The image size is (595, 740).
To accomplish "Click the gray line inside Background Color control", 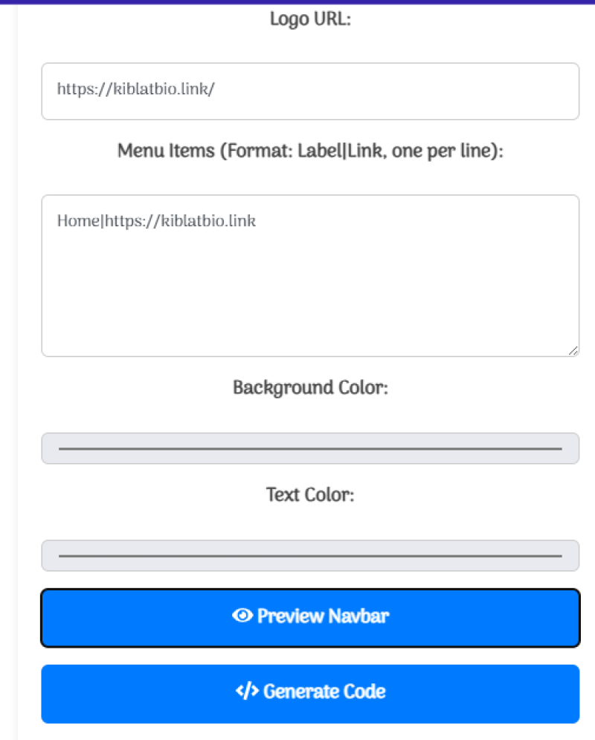I will point(310,449).
